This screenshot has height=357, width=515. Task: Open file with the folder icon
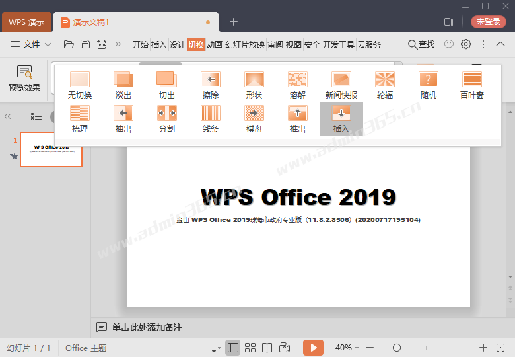pos(69,44)
